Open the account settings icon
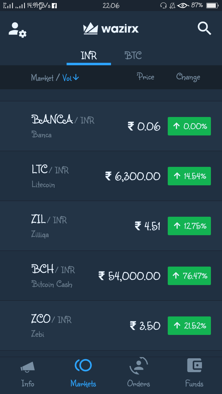The height and width of the screenshot is (394, 222). coord(18,30)
